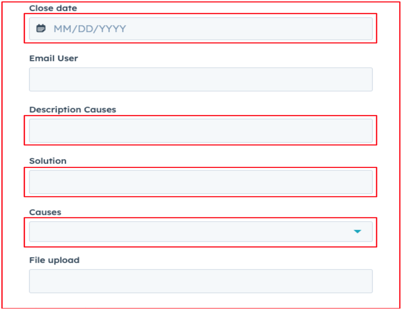Viewport: 402px width, 311px height.
Task: Click the "Close date" label
Action: [53, 8]
